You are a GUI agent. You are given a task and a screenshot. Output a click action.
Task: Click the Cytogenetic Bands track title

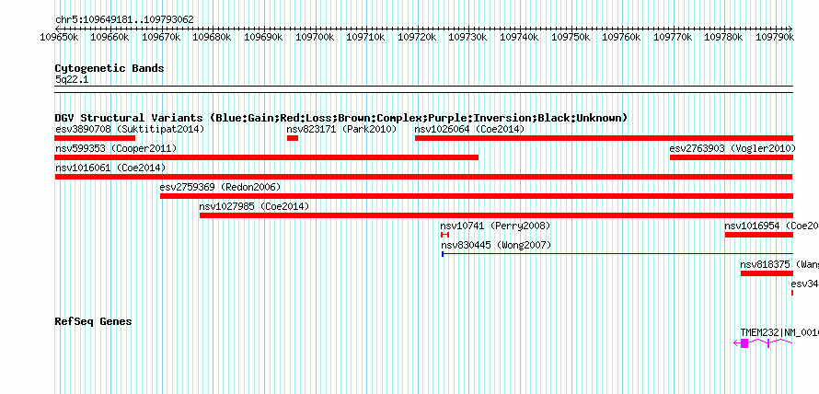point(110,68)
